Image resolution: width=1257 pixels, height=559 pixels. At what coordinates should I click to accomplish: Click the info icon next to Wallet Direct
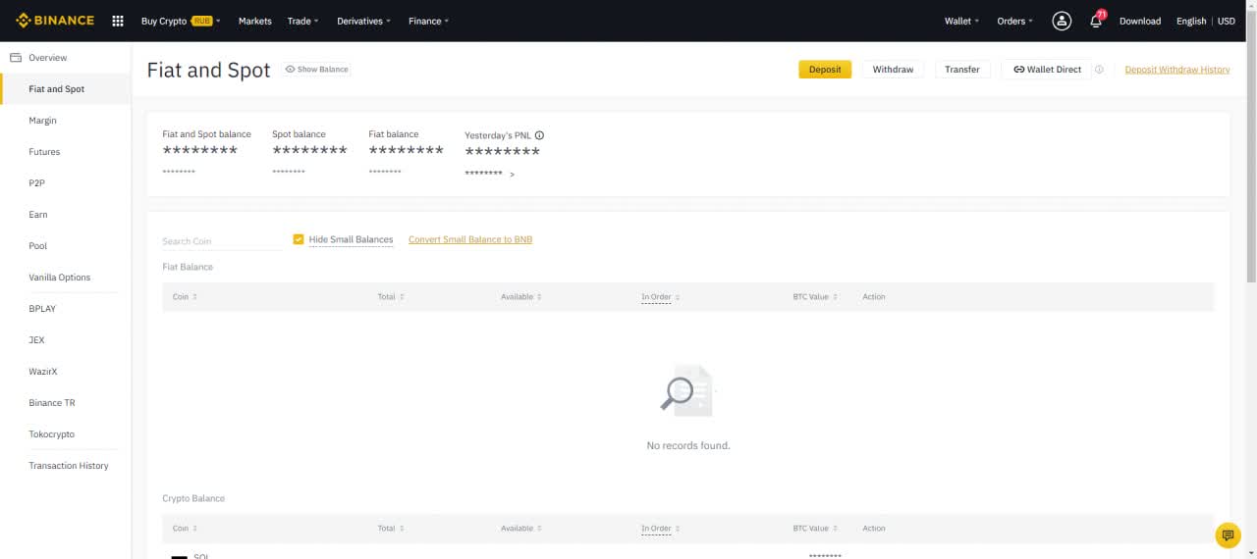[1099, 70]
